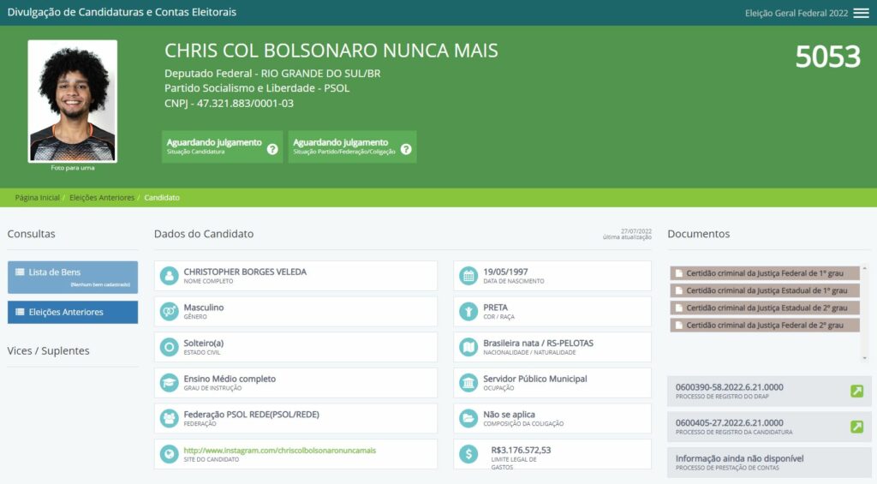The image size is (877, 484).
Task: Click the calendar icon for birth date
Action: coord(468,276)
